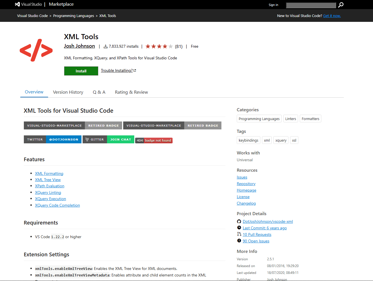373x281 pixels.
Task: Click the Free price label
Action: (x=194, y=46)
